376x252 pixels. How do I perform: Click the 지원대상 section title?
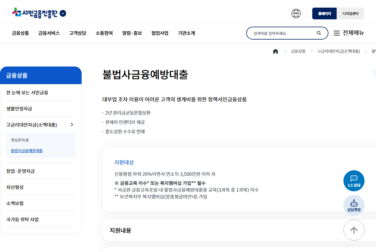pyautogui.click(x=124, y=162)
